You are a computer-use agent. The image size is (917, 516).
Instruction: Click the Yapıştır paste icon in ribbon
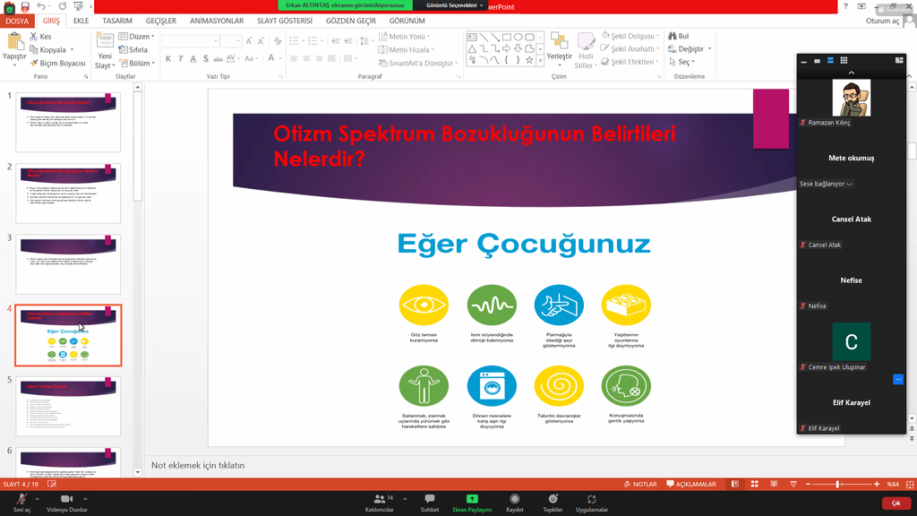click(14, 43)
